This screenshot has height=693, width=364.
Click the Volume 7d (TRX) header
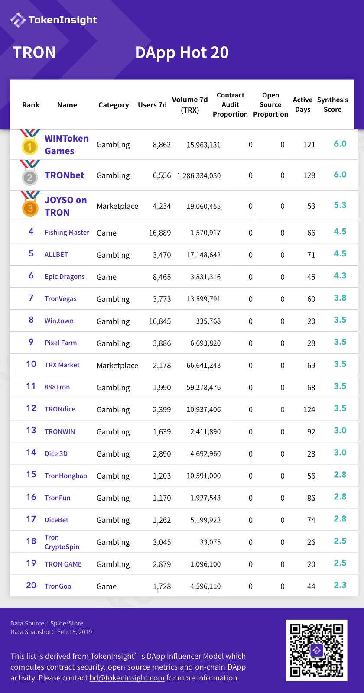(x=190, y=104)
